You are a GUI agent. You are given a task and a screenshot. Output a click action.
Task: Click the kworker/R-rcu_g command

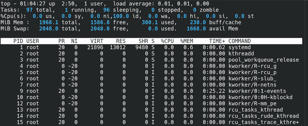click(252, 66)
